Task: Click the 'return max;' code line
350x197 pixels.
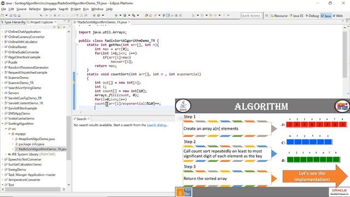Action: 106,66
